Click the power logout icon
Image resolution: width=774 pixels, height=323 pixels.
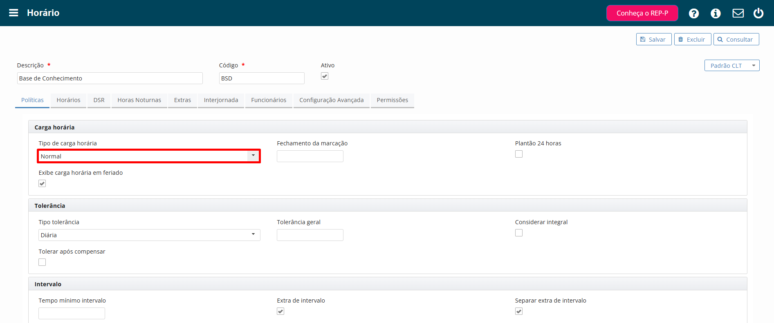point(758,13)
